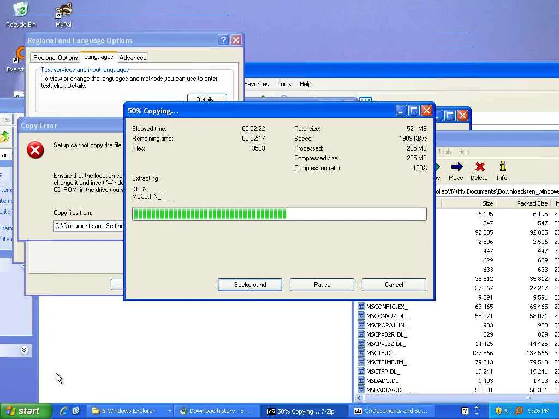Click the orange magnifier tray icon
Screen dimensions: 559x419
[519, 411]
